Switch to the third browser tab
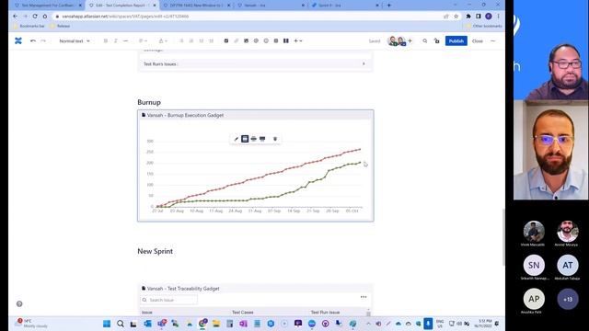 click(197, 6)
